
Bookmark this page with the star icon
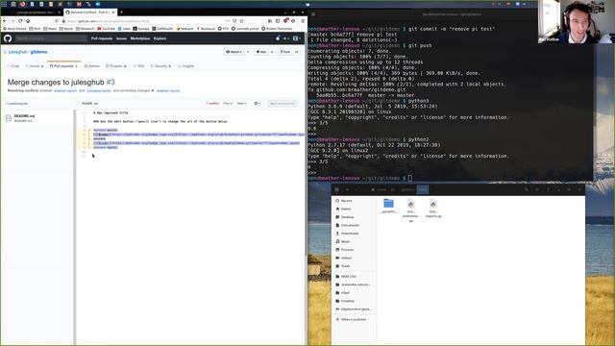(241, 21)
